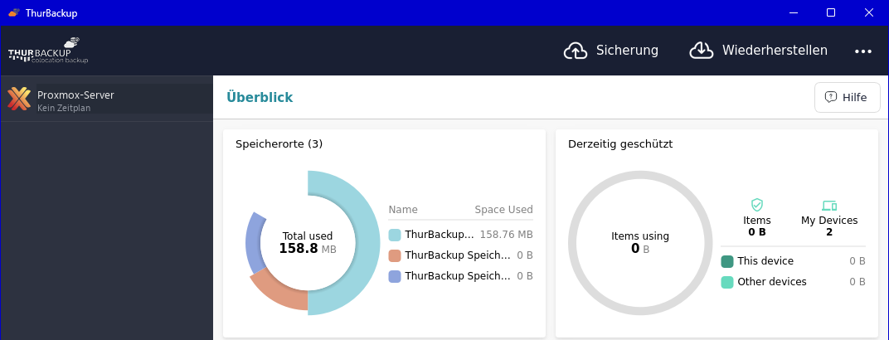Click the Proxmox orange X icon
The image size is (889, 340).
pyautogui.click(x=19, y=99)
